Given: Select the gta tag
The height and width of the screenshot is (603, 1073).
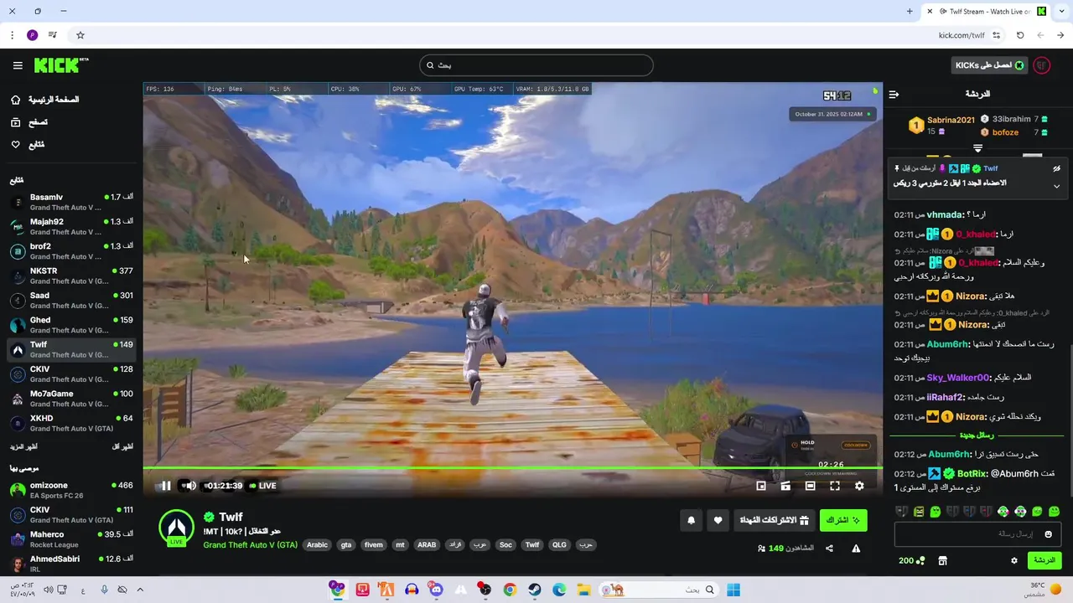Looking at the screenshot, I should [346, 544].
